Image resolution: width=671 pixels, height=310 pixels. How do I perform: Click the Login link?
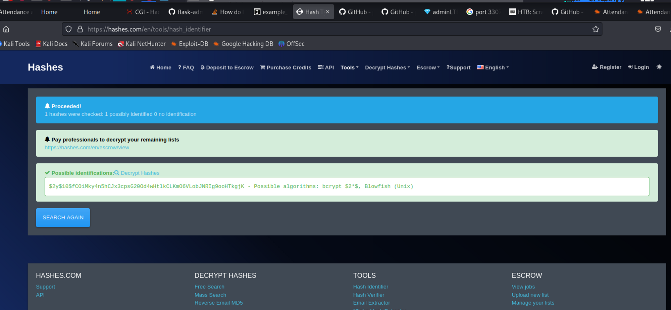pos(638,67)
